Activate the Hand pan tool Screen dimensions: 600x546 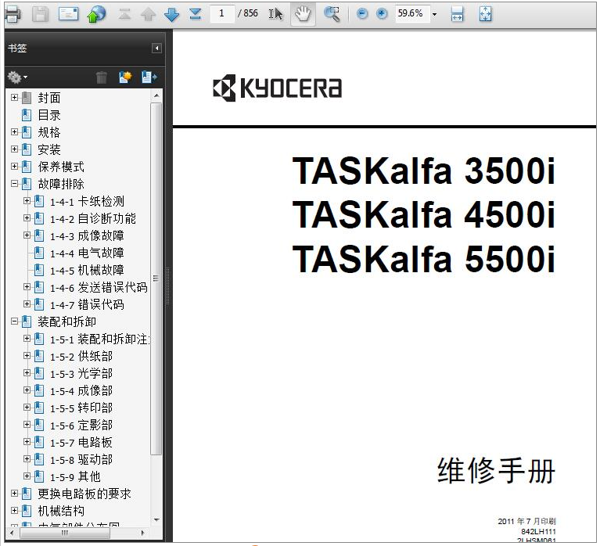point(303,14)
